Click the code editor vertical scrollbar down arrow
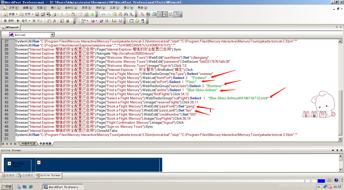The width and height of the screenshot is (344, 190). (340, 139)
